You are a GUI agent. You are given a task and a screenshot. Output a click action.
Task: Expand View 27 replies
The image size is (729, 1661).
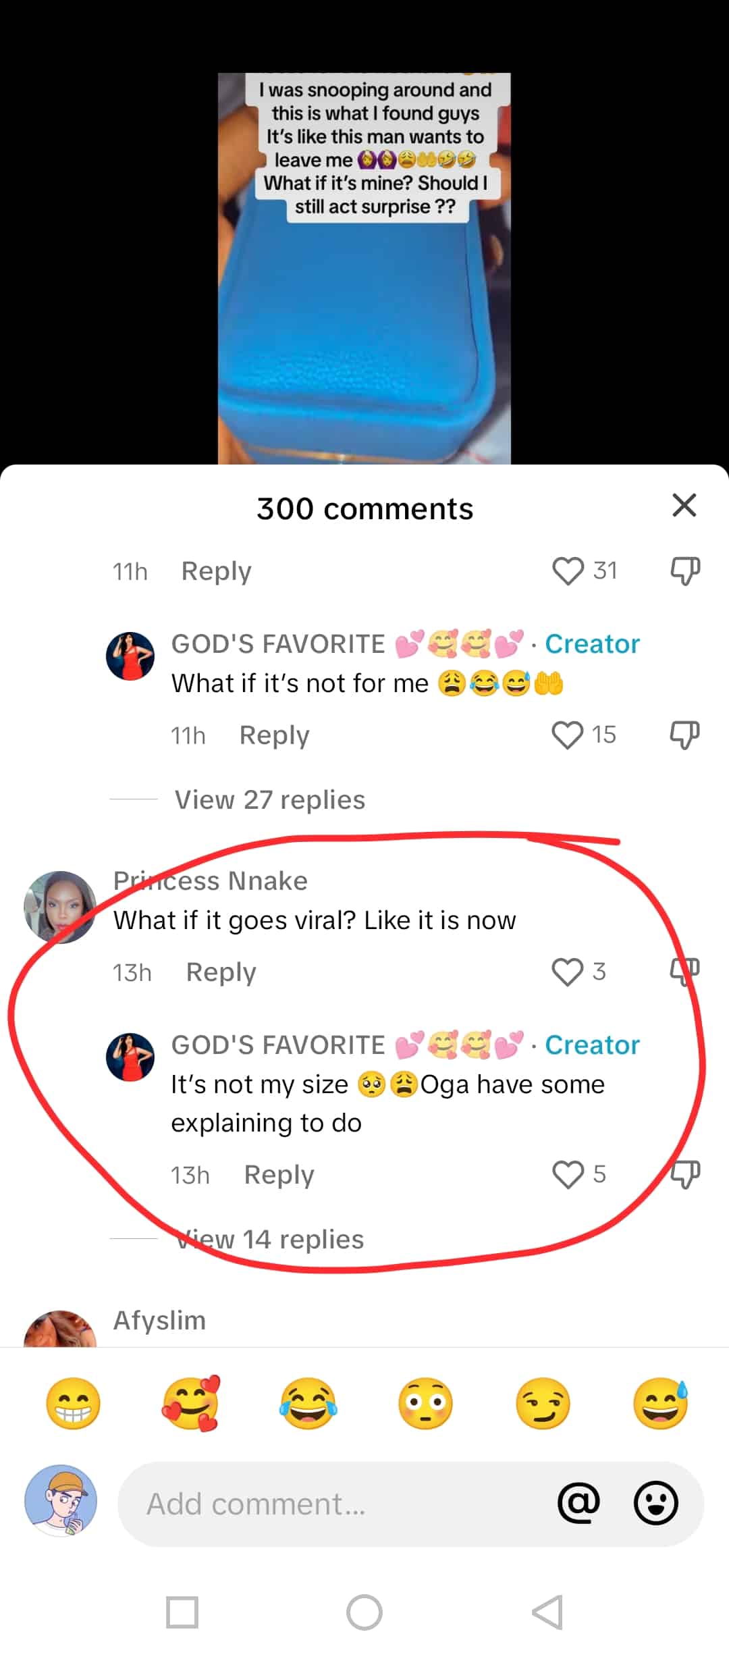tap(269, 799)
